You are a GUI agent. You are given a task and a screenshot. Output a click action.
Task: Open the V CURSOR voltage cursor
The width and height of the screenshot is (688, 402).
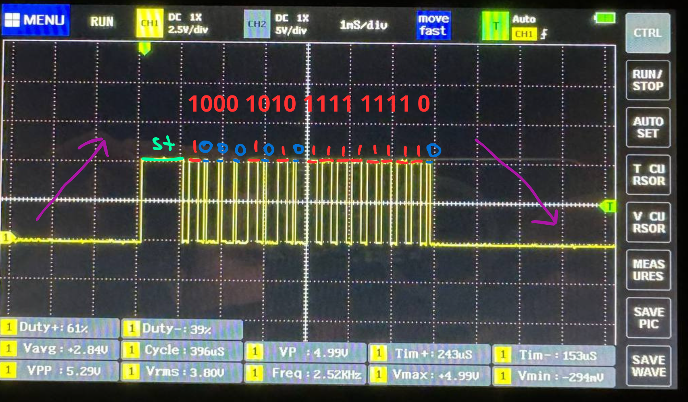[648, 222]
